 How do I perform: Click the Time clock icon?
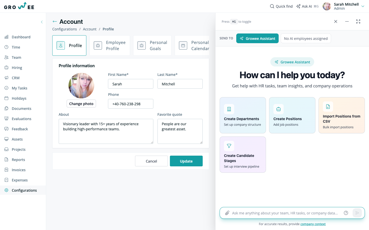tap(6, 47)
